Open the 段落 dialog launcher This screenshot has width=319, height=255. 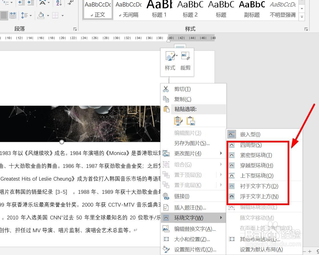click(x=74, y=29)
